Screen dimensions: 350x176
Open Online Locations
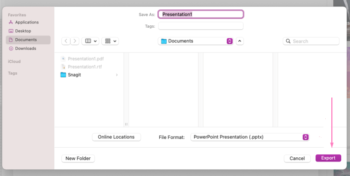[x=116, y=137]
